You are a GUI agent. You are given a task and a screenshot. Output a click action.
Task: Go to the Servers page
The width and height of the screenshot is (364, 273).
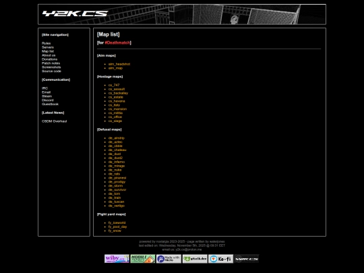pos(48,47)
